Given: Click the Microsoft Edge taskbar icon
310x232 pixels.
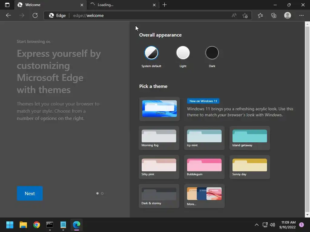Looking at the screenshot, I should pos(77,225).
